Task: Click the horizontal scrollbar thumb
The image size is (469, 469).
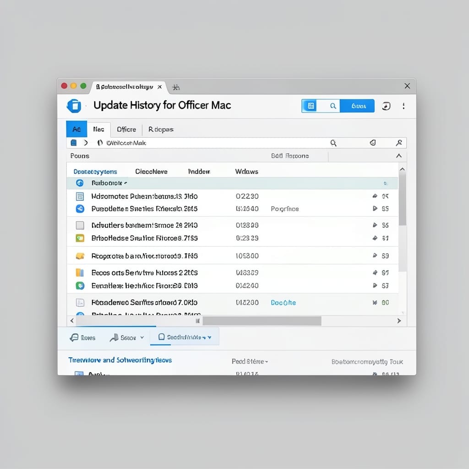Action: pos(262,321)
